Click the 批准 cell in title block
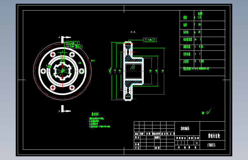 point(157,148)
